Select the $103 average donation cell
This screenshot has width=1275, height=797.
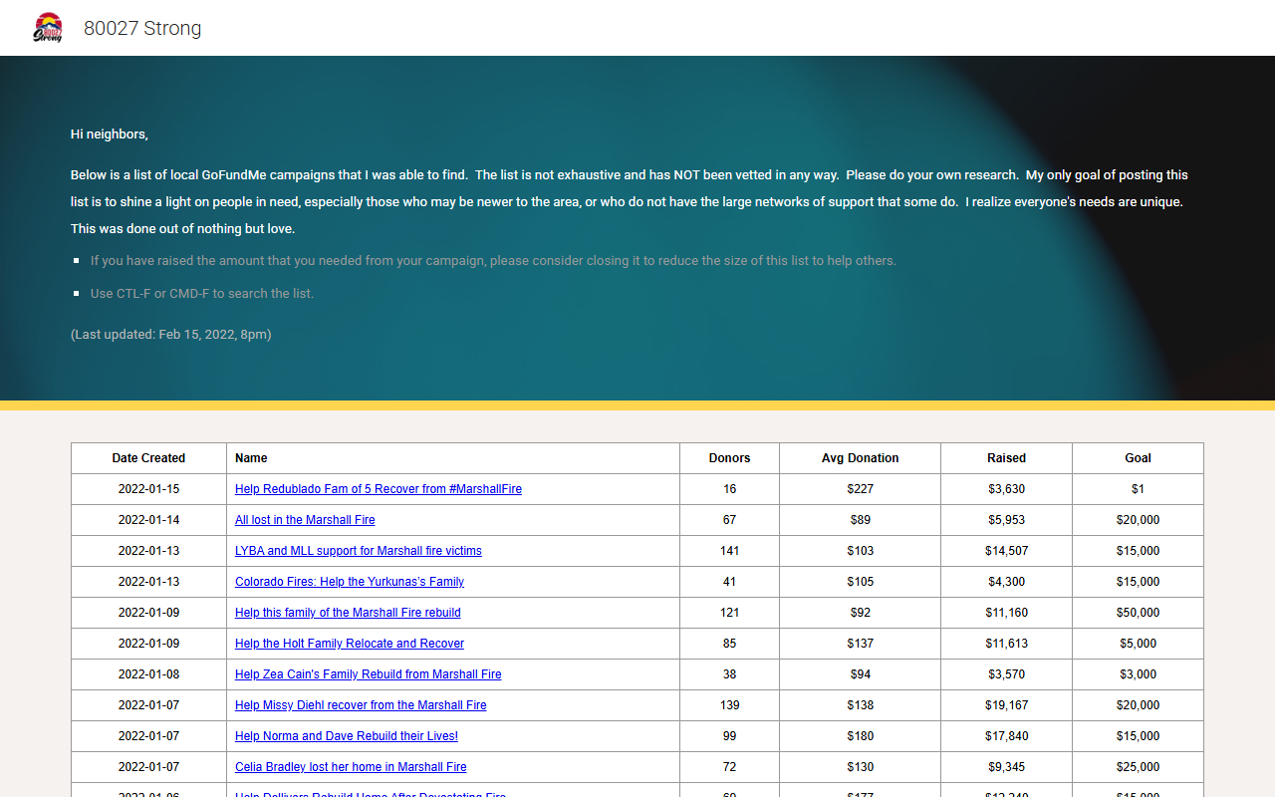[860, 551]
